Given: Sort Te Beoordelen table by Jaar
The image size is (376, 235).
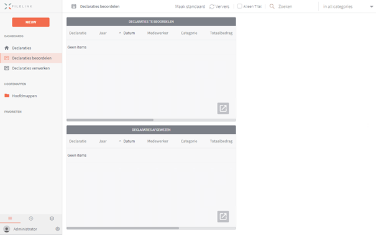Looking at the screenshot, I should click(x=103, y=33).
